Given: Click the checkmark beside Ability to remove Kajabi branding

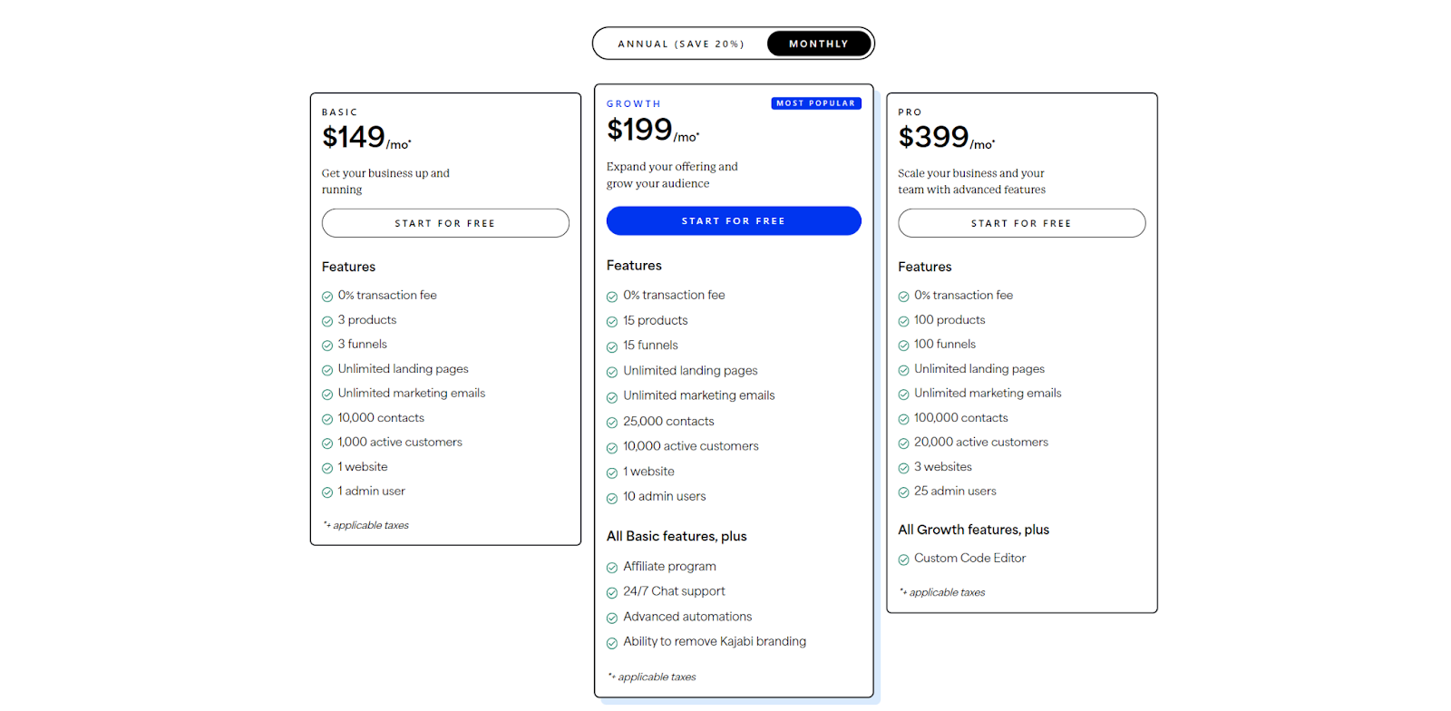Looking at the screenshot, I should coord(612,641).
